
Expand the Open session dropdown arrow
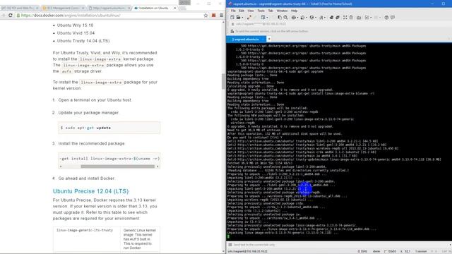tap(242, 17)
